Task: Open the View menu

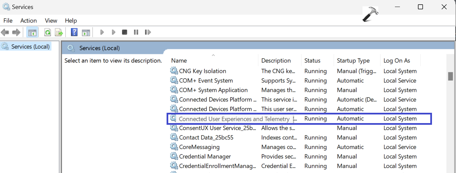Action: pos(51,21)
